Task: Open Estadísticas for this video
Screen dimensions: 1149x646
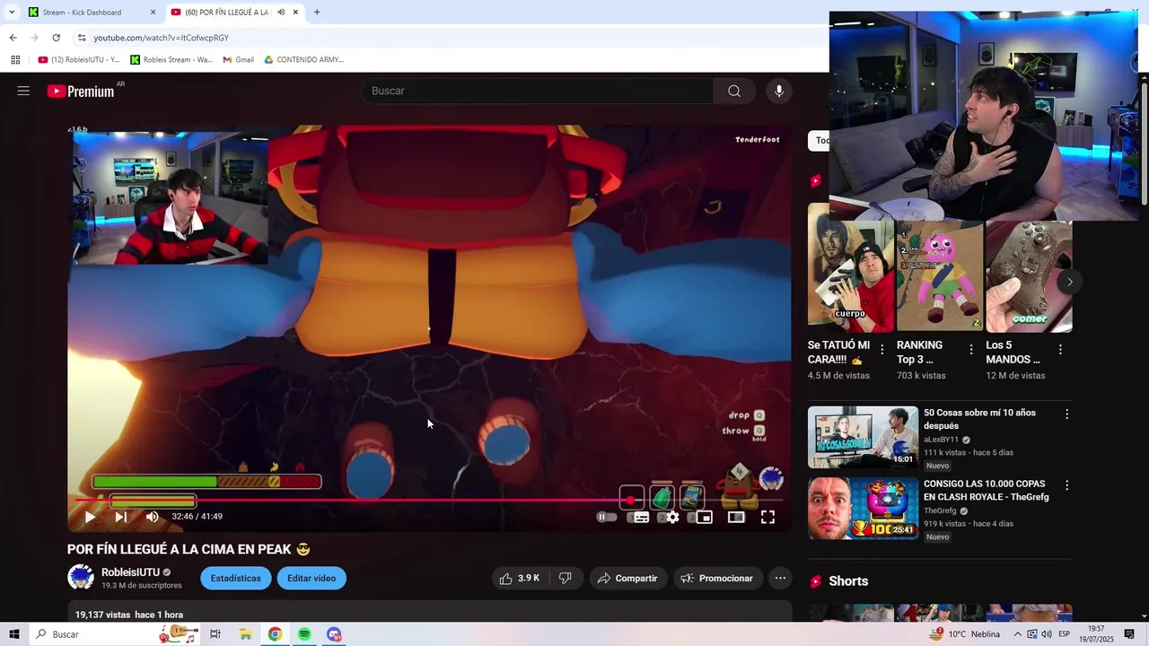Action: point(235,579)
